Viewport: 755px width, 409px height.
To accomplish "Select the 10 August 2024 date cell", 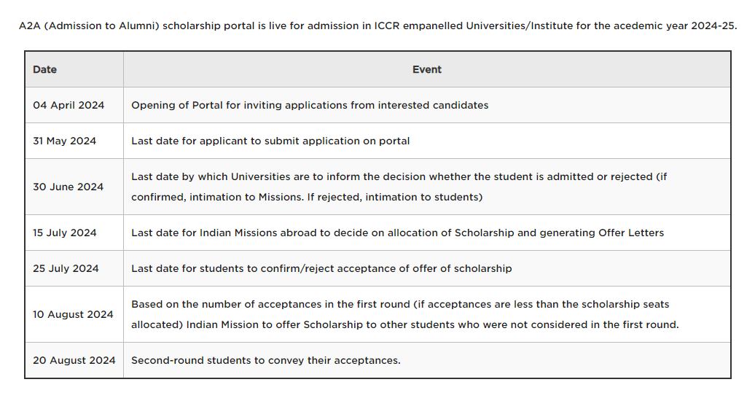I will (x=74, y=314).
